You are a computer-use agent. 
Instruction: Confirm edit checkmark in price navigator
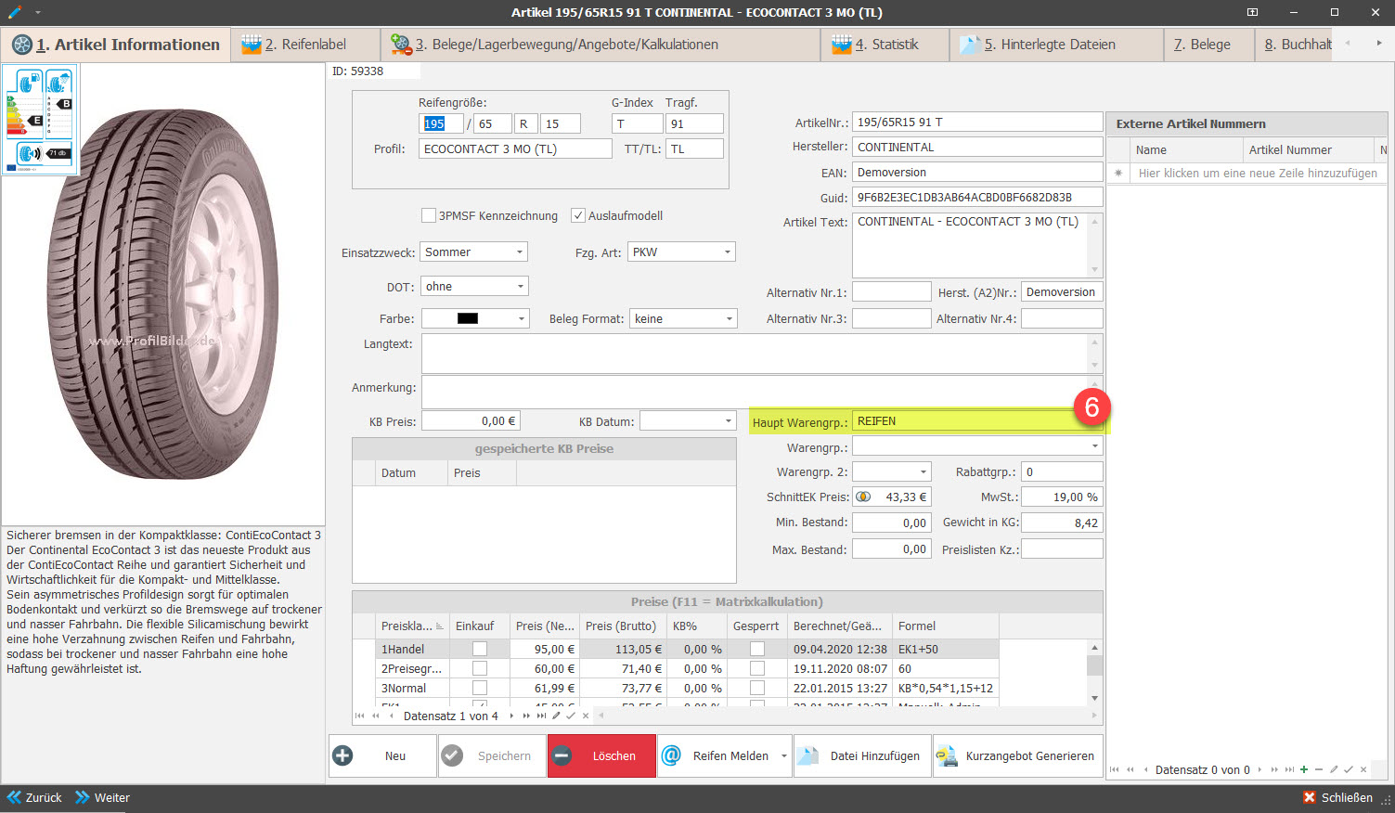[571, 716]
